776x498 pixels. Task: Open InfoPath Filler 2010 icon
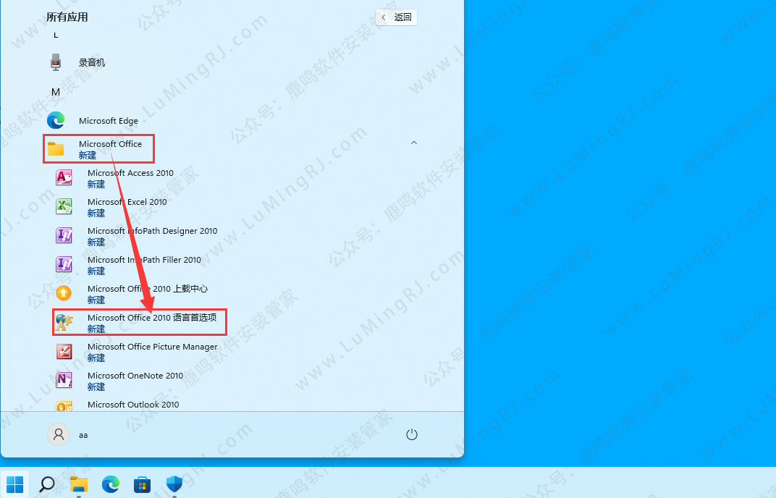tap(64, 265)
